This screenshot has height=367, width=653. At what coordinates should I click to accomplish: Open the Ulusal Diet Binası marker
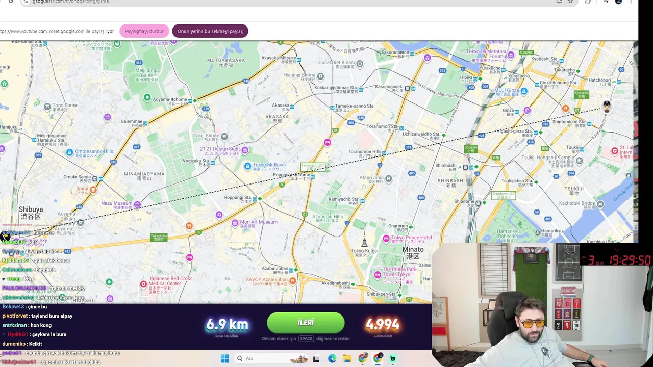point(360,64)
